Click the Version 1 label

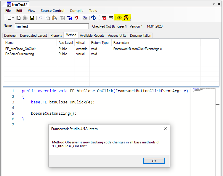pyautogui.click(x=136, y=26)
